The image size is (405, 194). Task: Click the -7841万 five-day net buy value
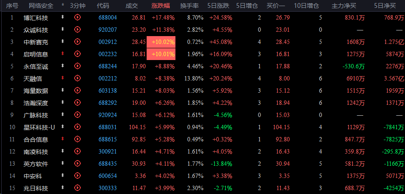[x=393, y=127]
